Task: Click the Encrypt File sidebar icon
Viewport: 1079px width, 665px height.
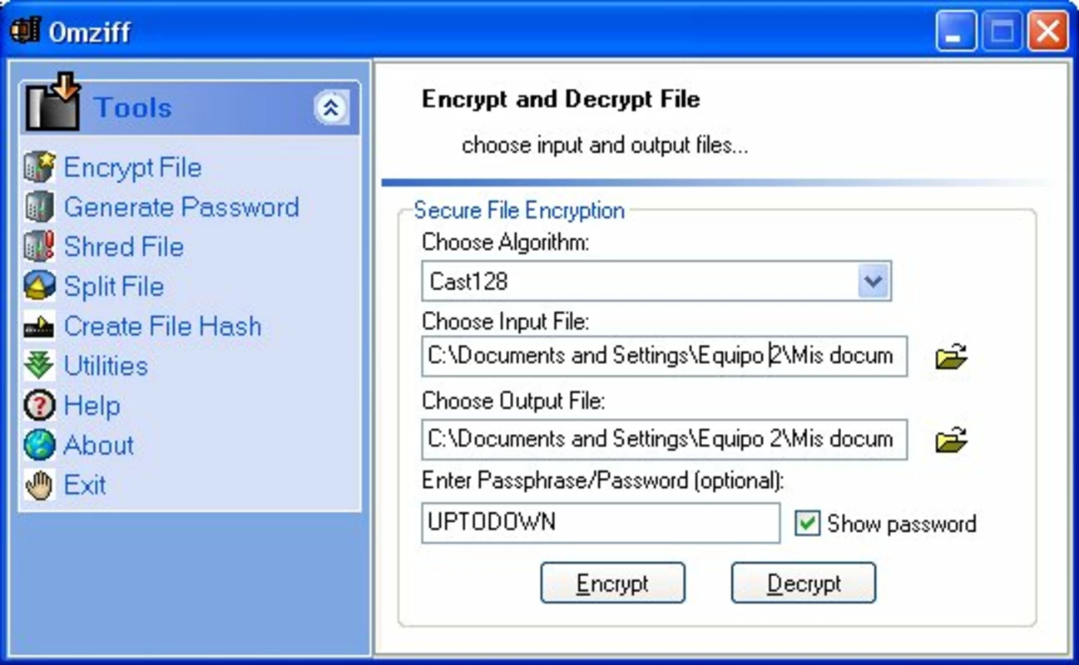Action: coord(39,167)
